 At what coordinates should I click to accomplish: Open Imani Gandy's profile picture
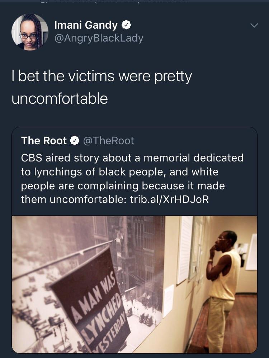[x=30, y=32]
